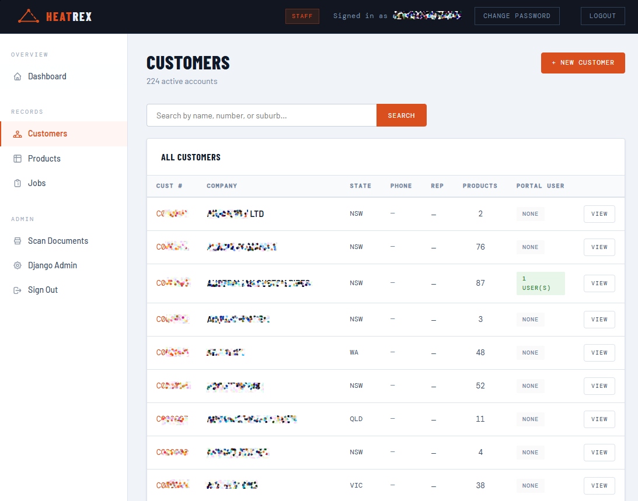638x501 pixels.
Task: Click the Sign Out arrow icon
Action: coord(18,290)
